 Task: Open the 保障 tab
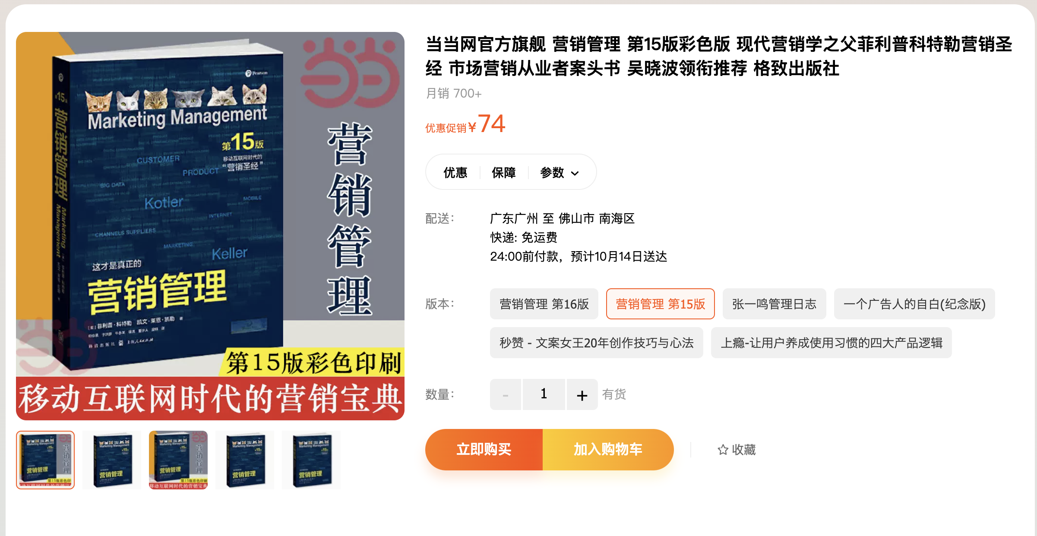click(503, 173)
